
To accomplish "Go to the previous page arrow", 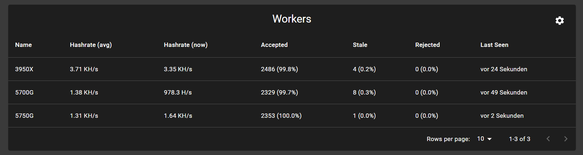I will tap(548, 139).
